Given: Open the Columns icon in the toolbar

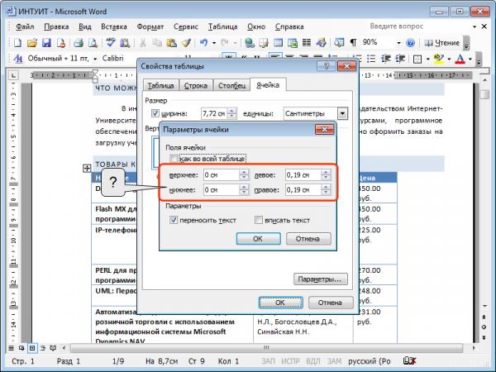Looking at the screenshot, I should [307, 43].
